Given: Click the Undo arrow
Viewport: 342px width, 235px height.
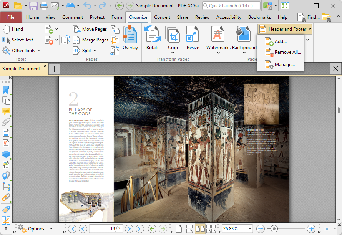Looking at the screenshot, I should pyautogui.click(x=88, y=6).
